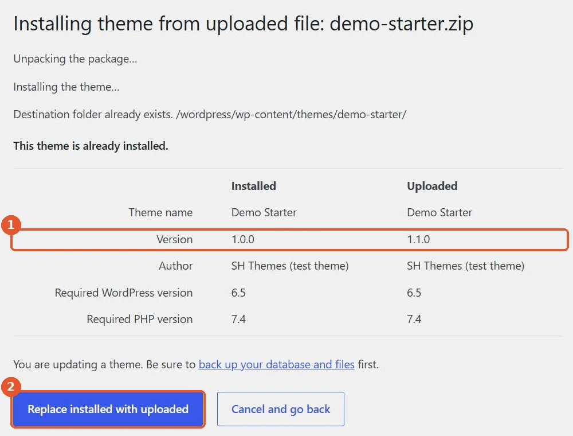Click the uploaded required PHP version 7.4
This screenshot has height=436, width=573.
coord(414,320)
